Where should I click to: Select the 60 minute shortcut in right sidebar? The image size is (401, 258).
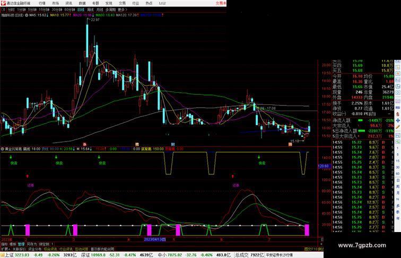398,174
